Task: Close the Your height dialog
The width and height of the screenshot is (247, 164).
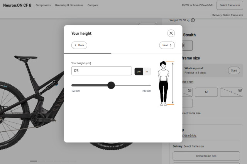Action: click(x=171, y=33)
